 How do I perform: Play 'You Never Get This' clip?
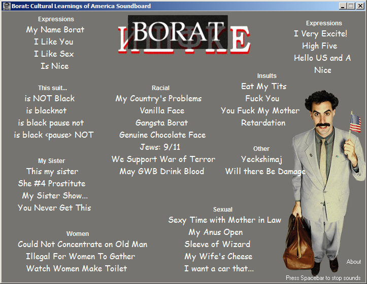pyautogui.click(x=54, y=208)
